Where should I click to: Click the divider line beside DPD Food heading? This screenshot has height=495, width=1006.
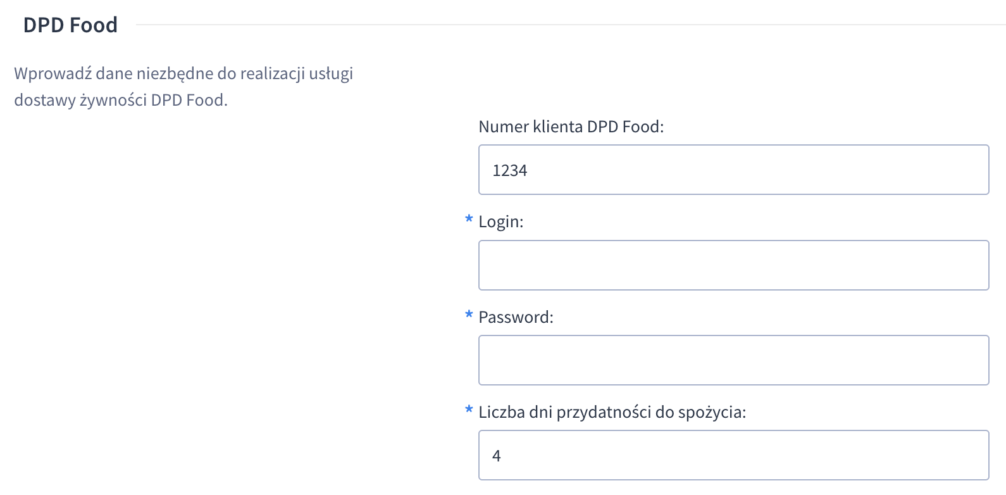569,25
